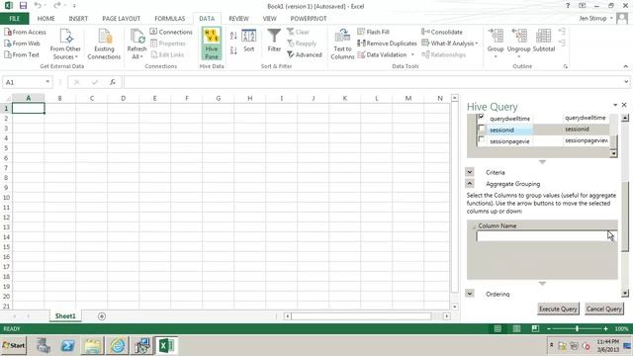Open the Name Box dropdown
This screenshot has width=633, height=356.
pos(47,82)
